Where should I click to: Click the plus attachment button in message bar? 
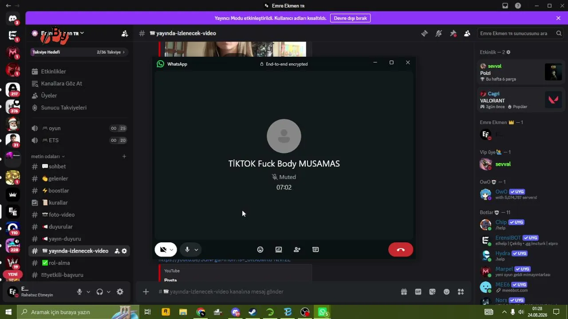click(146, 292)
